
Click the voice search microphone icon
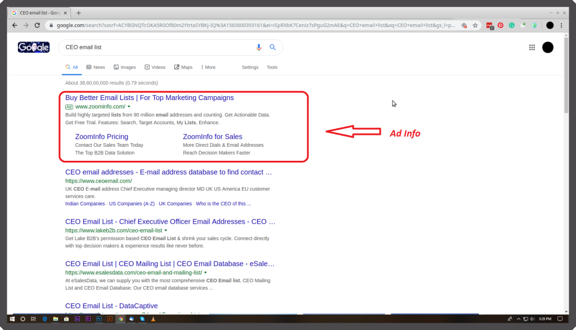(x=259, y=48)
